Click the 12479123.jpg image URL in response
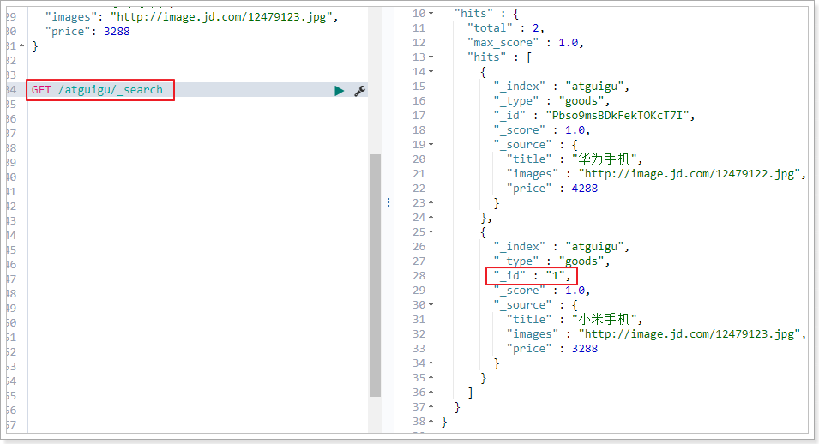This screenshot has width=819, height=444. pos(690,334)
